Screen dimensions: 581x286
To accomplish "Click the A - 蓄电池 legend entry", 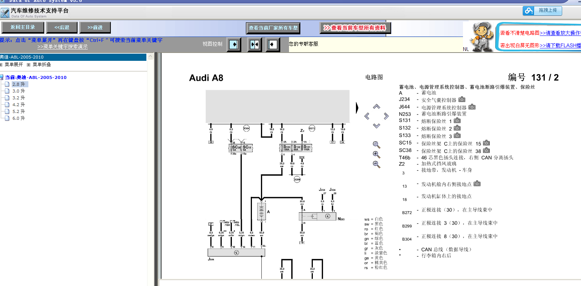I will (418, 93).
